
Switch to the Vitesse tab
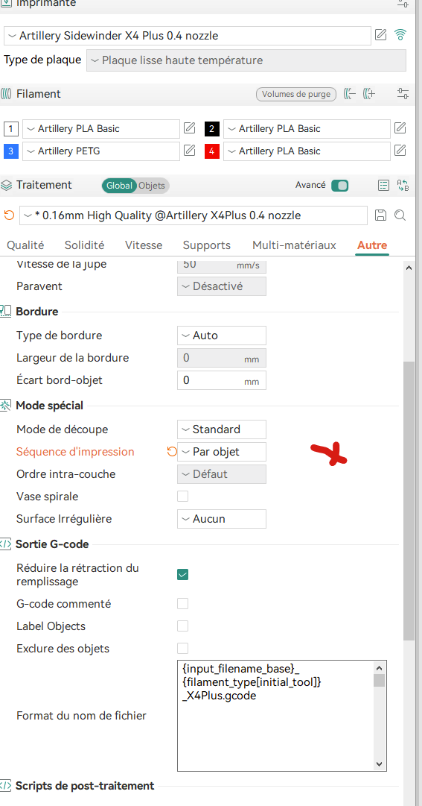coord(144,245)
